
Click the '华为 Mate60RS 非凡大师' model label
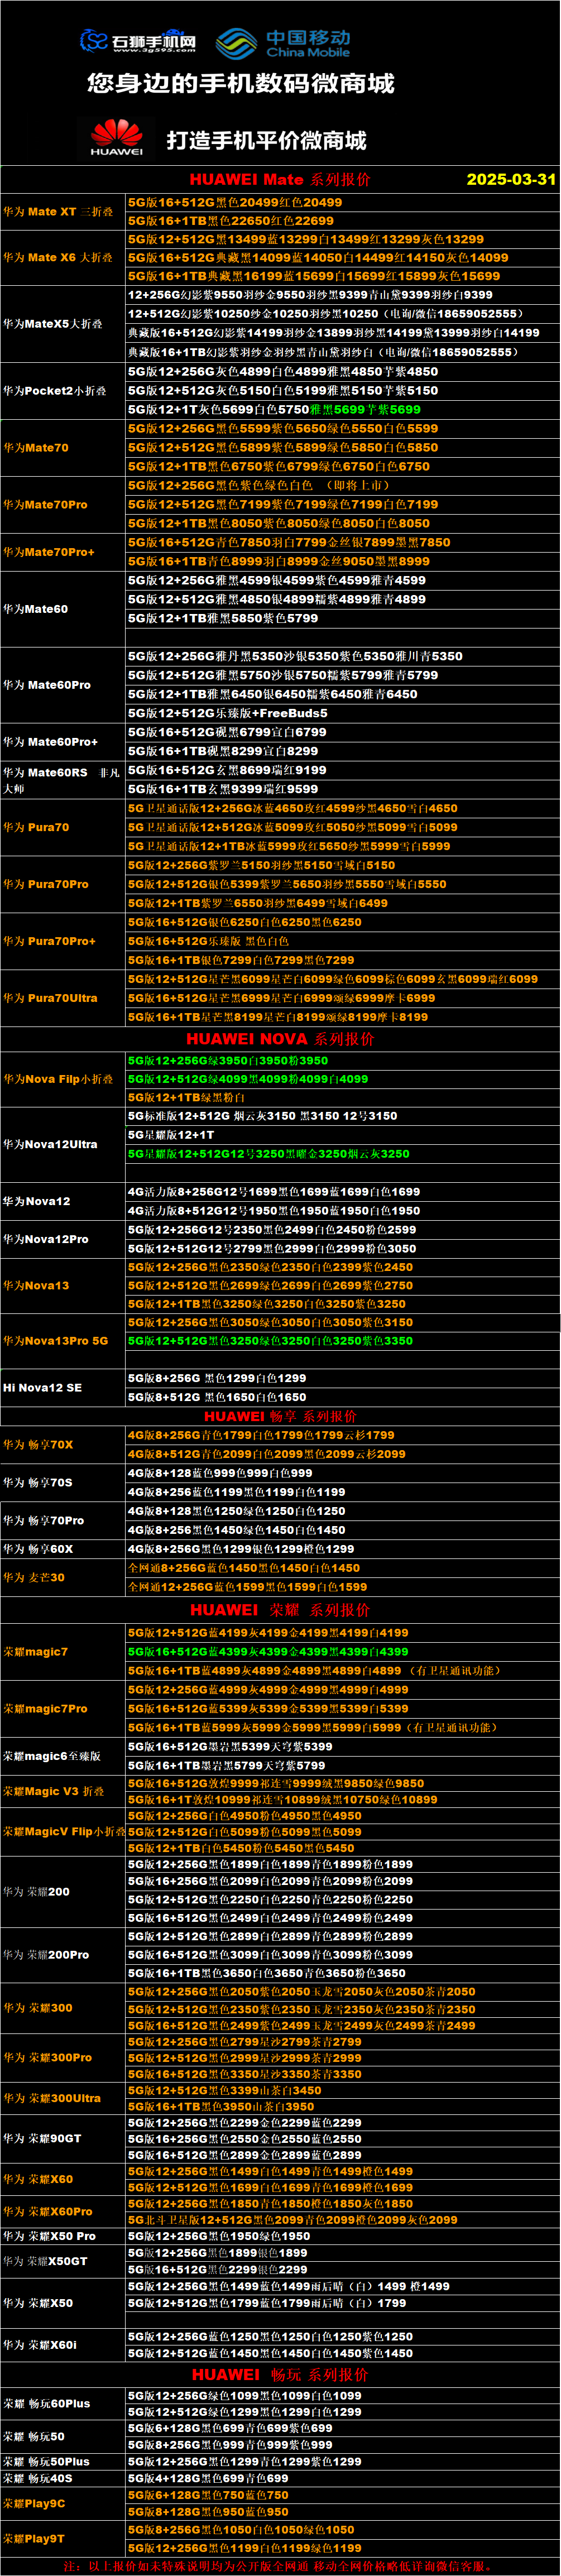coord(62,780)
